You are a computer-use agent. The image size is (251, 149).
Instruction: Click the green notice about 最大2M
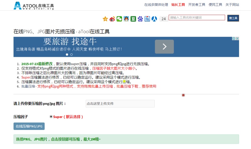pyautogui.click(x=126, y=139)
